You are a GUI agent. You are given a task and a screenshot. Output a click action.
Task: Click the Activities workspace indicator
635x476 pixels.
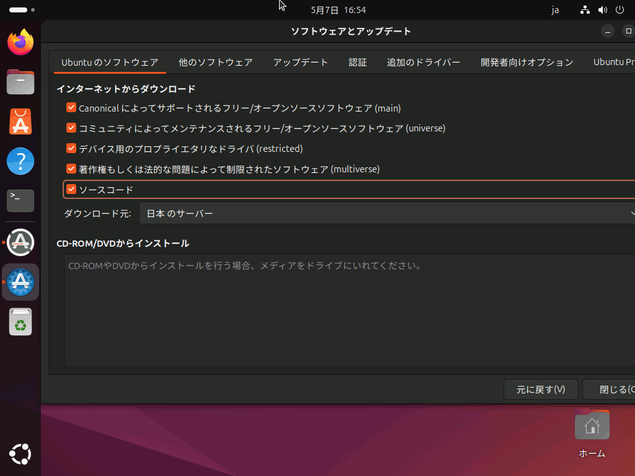point(22,10)
